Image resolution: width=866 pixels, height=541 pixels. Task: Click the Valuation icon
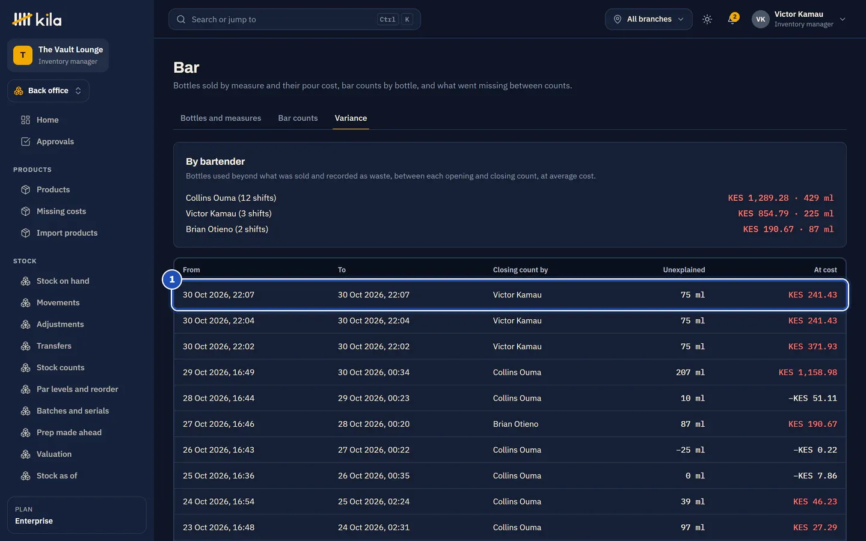pos(25,454)
